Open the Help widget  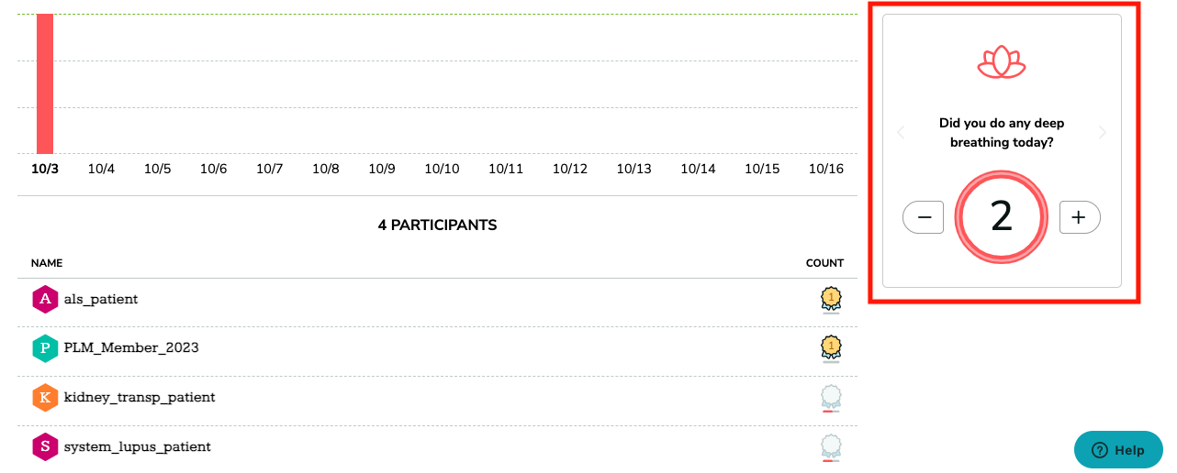coord(1118,450)
